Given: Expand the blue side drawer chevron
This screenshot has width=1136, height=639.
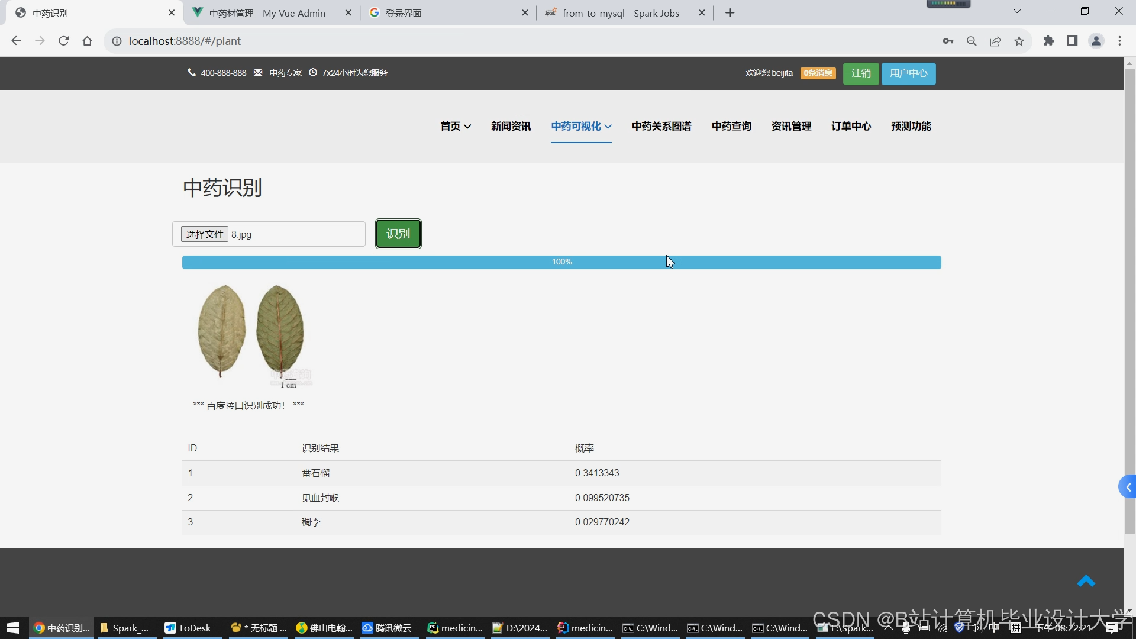Looking at the screenshot, I should point(1128,487).
